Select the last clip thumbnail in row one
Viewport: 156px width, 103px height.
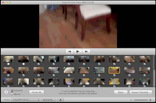[x=145, y=59]
